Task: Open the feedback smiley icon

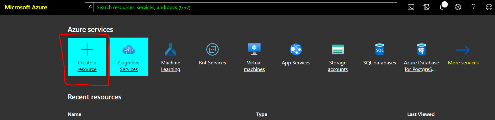Action: tap(489, 7)
